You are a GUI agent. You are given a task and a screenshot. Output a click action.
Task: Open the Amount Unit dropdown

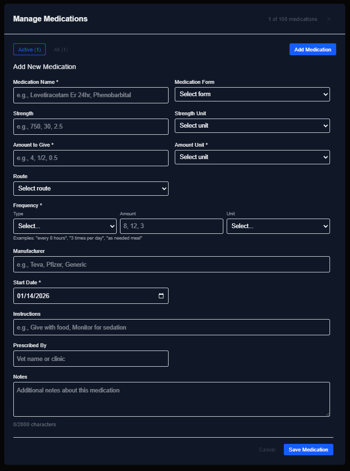pos(252,157)
